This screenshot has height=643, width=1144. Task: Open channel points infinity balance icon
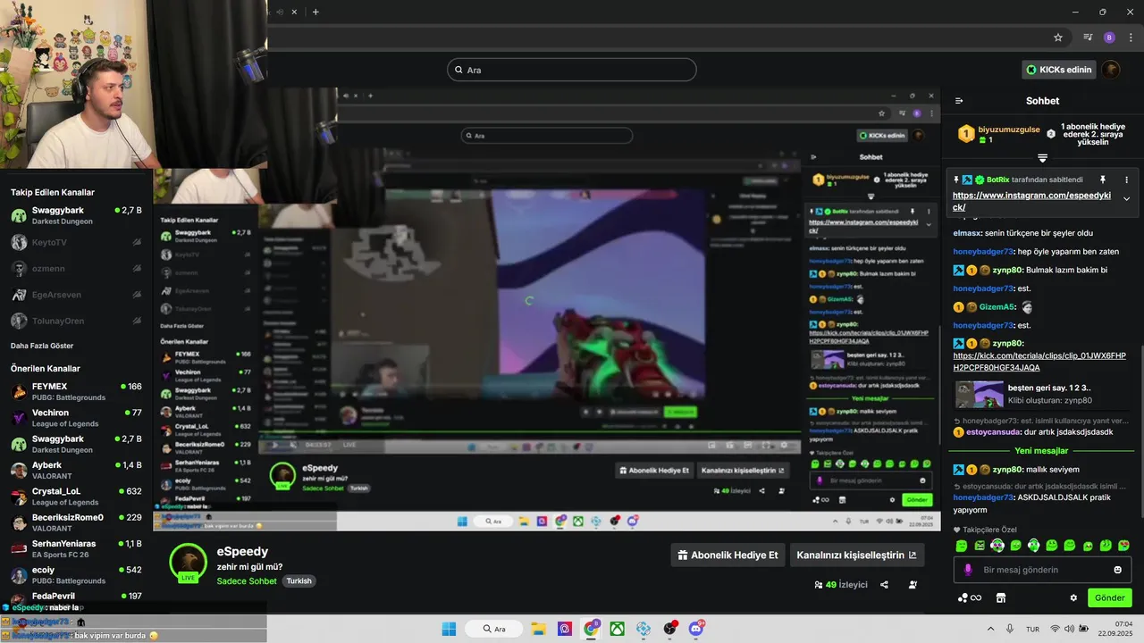(970, 597)
